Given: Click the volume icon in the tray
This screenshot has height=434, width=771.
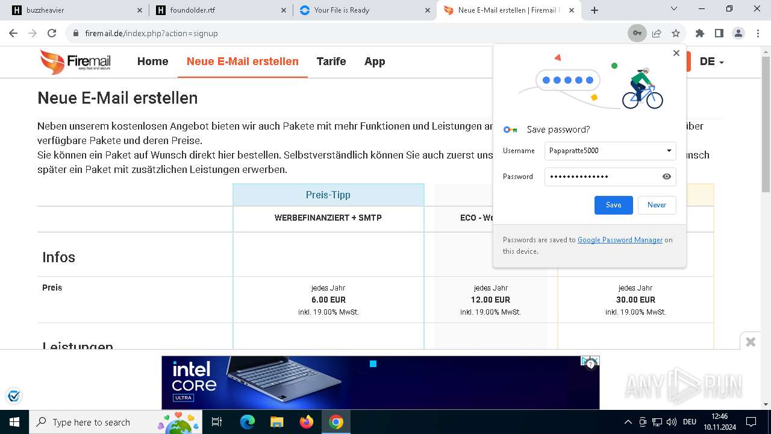Looking at the screenshot, I should pos(672,422).
